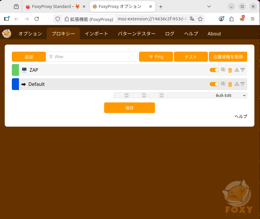Screen dimensions: 260x219
Task: Switch to FoxyProxy Standard browser tab
Action: pos(53,6)
